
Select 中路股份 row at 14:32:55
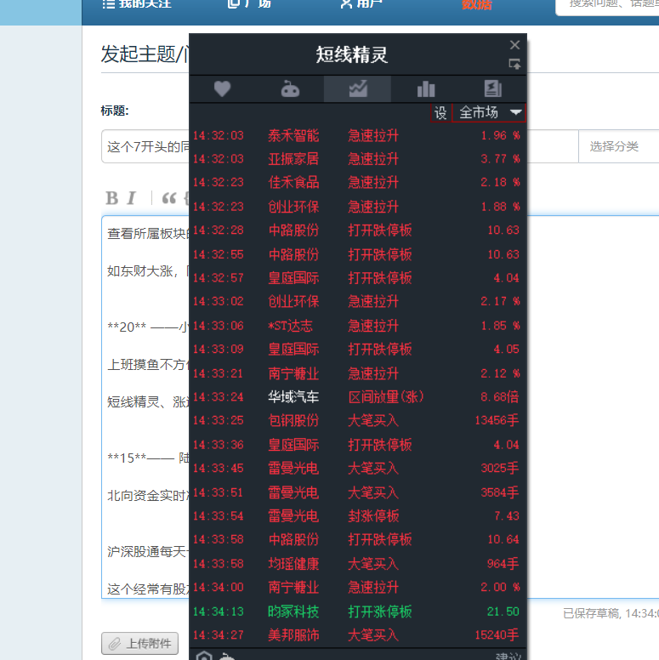click(357, 254)
